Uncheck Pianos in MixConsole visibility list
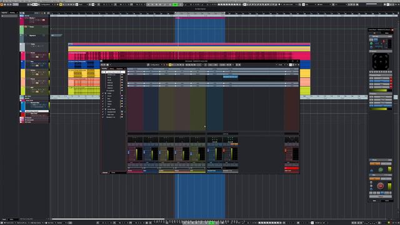This screenshot has width=400, height=225. (102, 104)
